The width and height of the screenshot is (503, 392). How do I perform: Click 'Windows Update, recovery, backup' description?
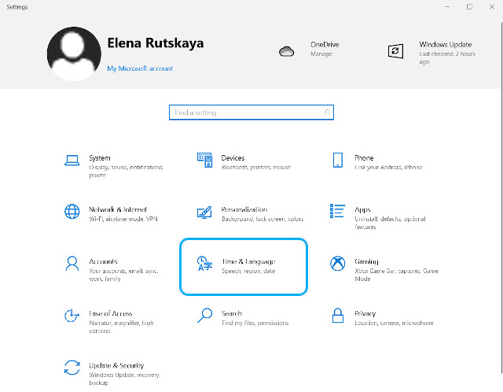coord(125,379)
